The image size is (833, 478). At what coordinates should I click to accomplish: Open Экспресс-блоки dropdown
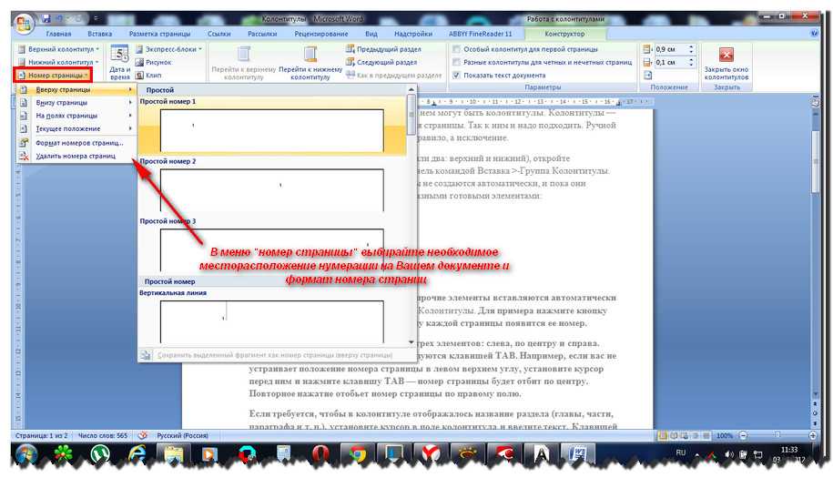[x=168, y=49]
